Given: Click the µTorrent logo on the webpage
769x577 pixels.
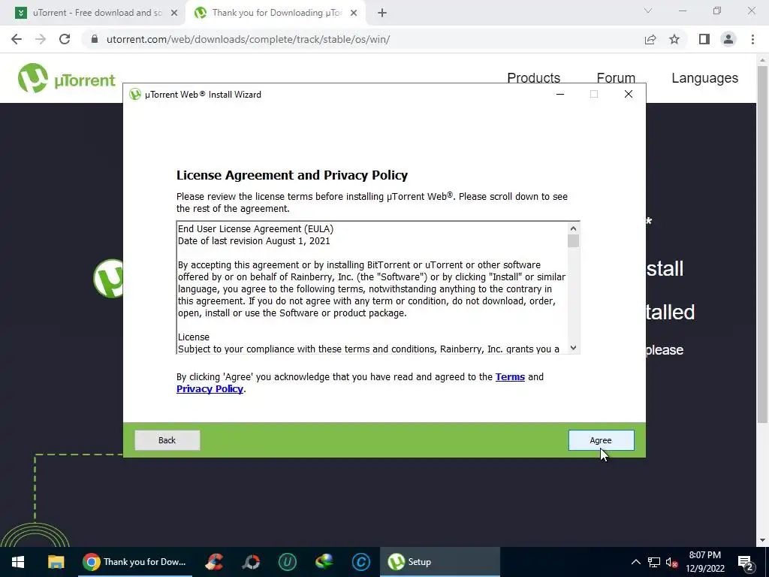Looking at the screenshot, I should tap(67, 78).
